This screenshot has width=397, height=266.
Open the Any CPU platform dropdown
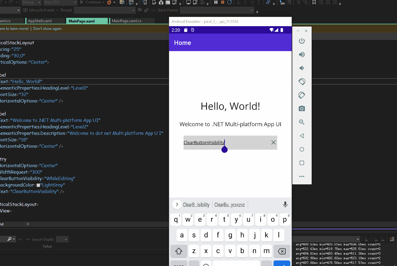click(60, 2)
